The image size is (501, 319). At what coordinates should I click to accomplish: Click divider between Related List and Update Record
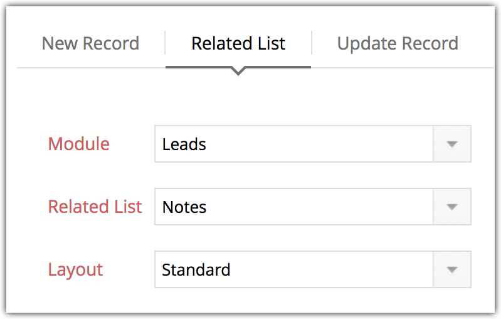(312, 43)
